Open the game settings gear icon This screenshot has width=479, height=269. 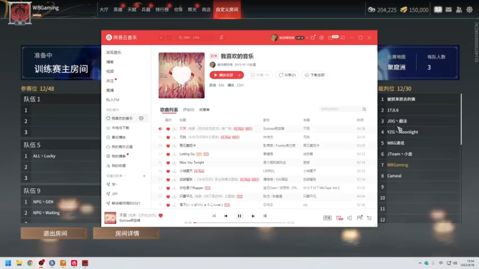click(x=469, y=10)
